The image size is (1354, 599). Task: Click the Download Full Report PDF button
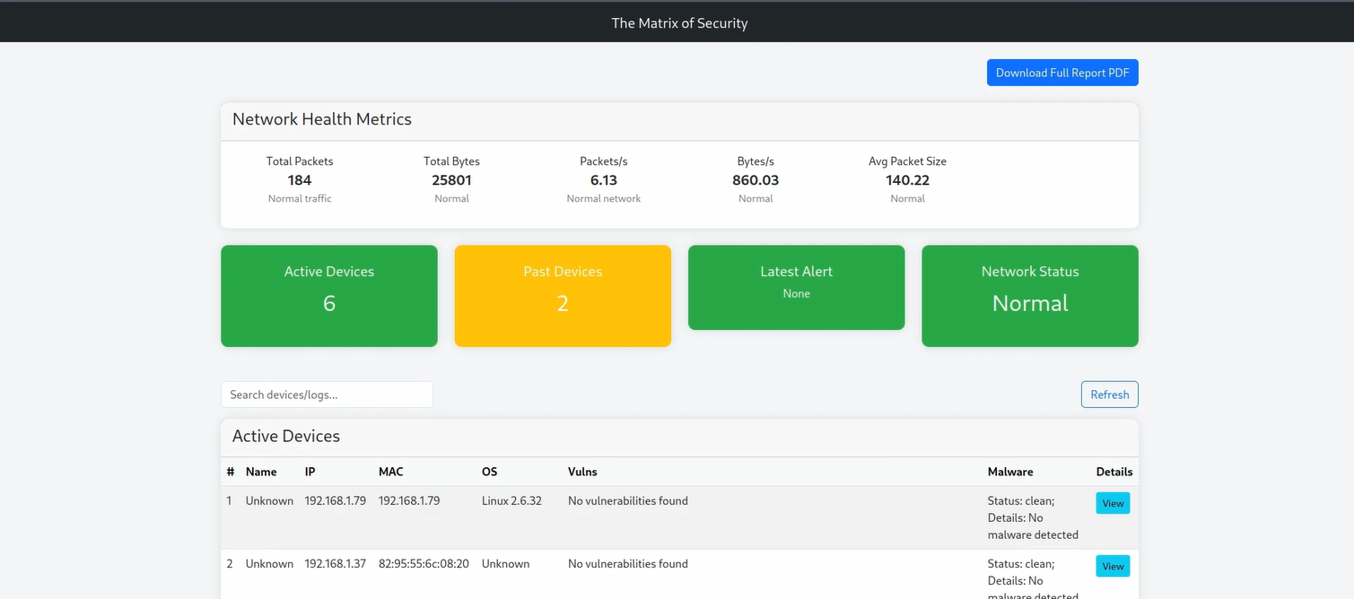[1061, 73]
